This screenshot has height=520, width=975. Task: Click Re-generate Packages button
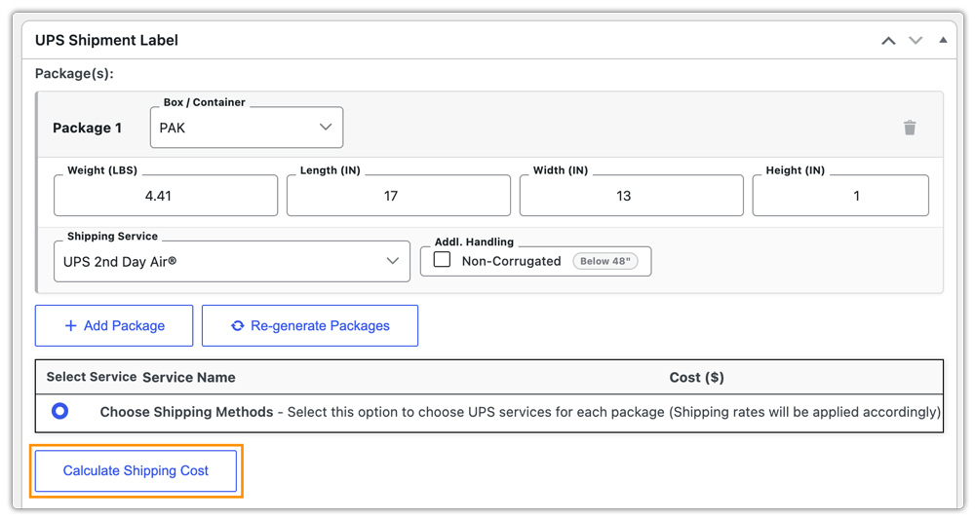tap(310, 325)
